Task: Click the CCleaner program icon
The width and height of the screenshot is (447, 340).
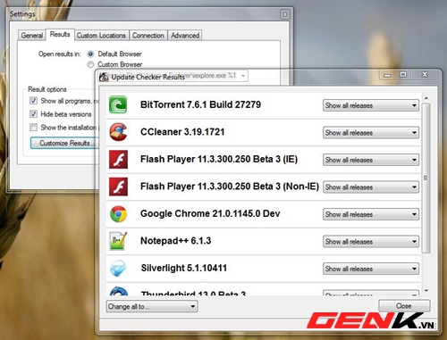Action: tap(118, 132)
